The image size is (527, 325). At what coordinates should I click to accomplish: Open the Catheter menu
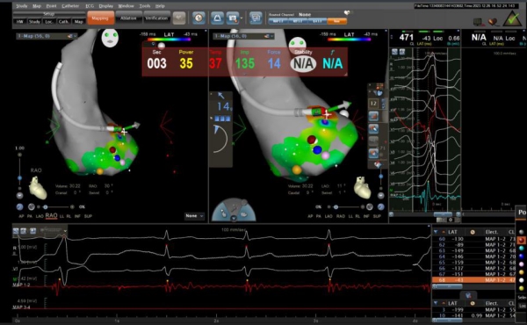[70, 6]
